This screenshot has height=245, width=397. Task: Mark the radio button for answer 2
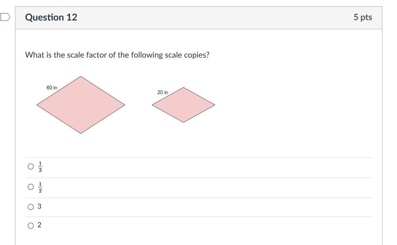(x=31, y=226)
